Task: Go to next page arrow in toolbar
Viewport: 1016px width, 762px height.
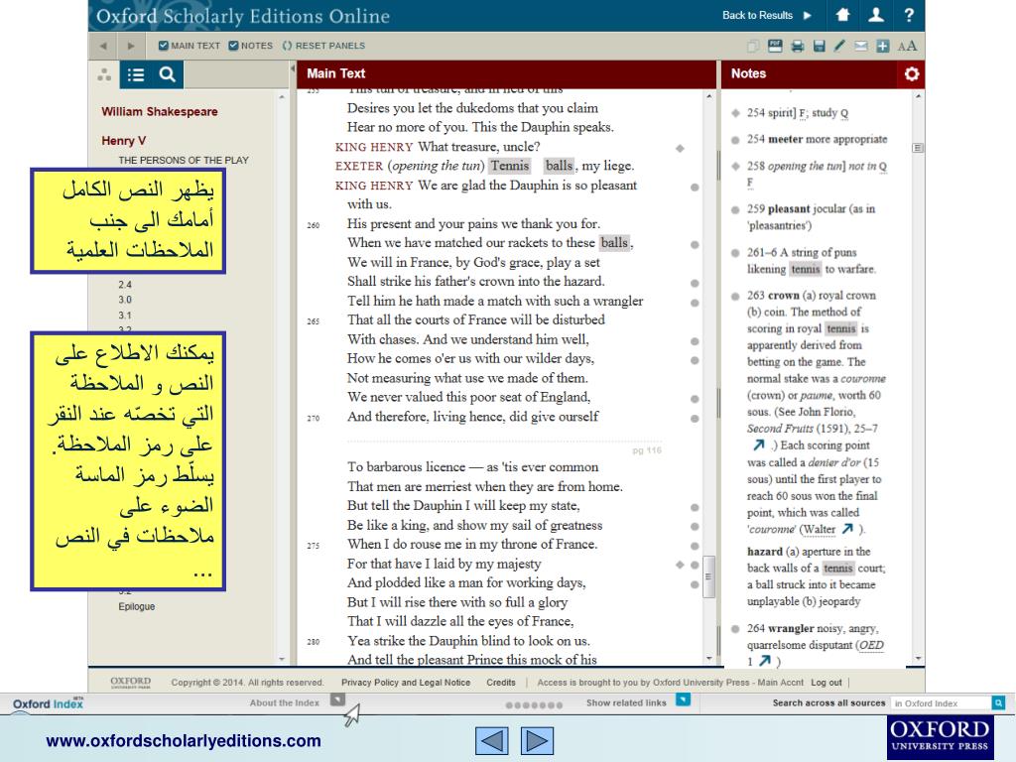Action: pyautogui.click(x=132, y=46)
